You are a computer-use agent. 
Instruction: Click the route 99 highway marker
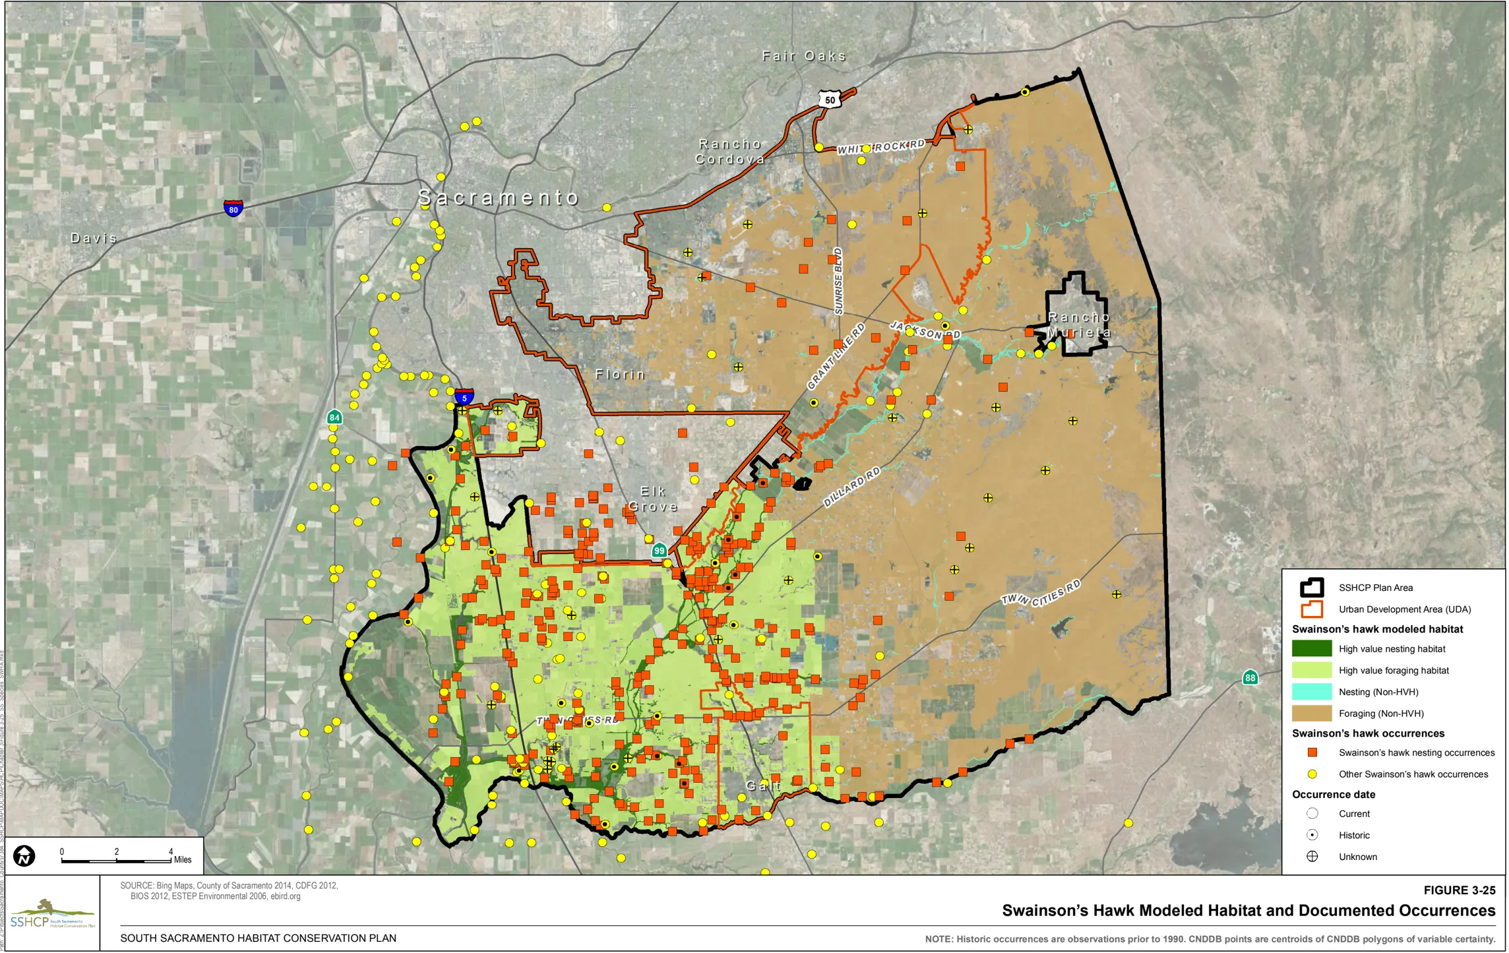point(659,550)
